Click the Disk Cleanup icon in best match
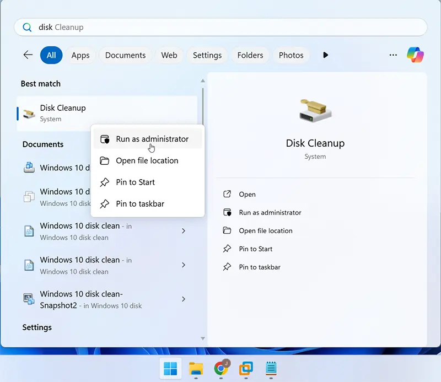Image resolution: width=441 pixels, height=382 pixels. click(29, 114)
